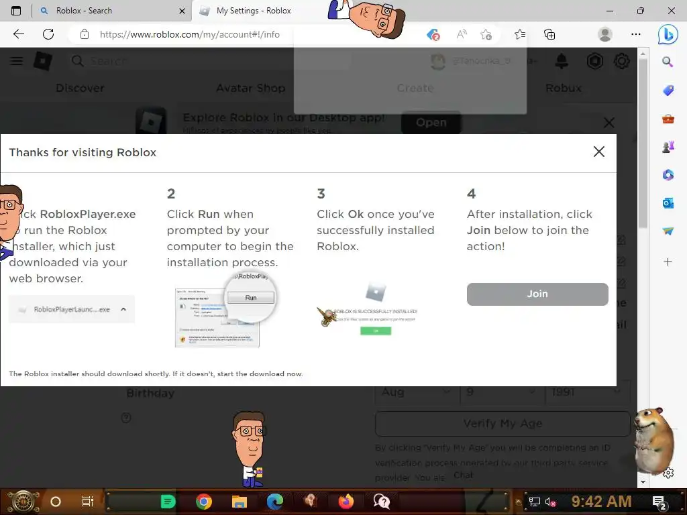Click the Read aloud icon

462,34
